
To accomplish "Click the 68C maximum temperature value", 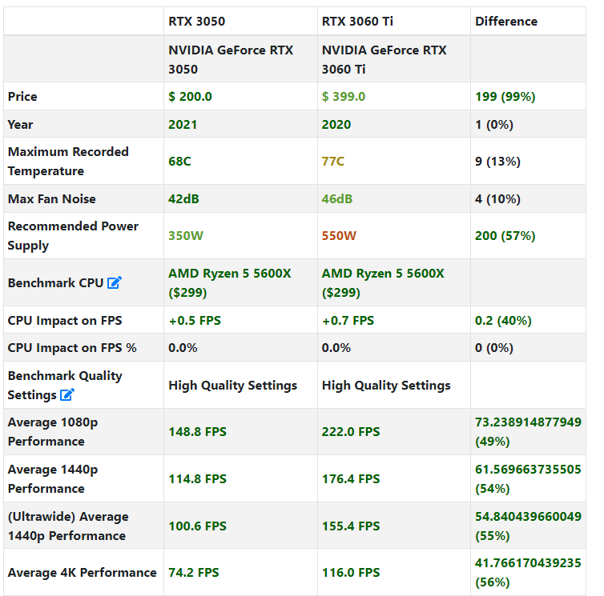I will pos(179,161).
